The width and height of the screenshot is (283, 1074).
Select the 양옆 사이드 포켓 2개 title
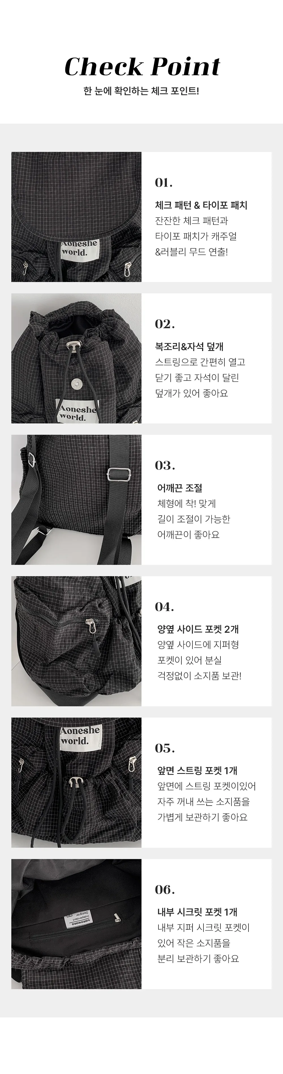click(198, 629)
